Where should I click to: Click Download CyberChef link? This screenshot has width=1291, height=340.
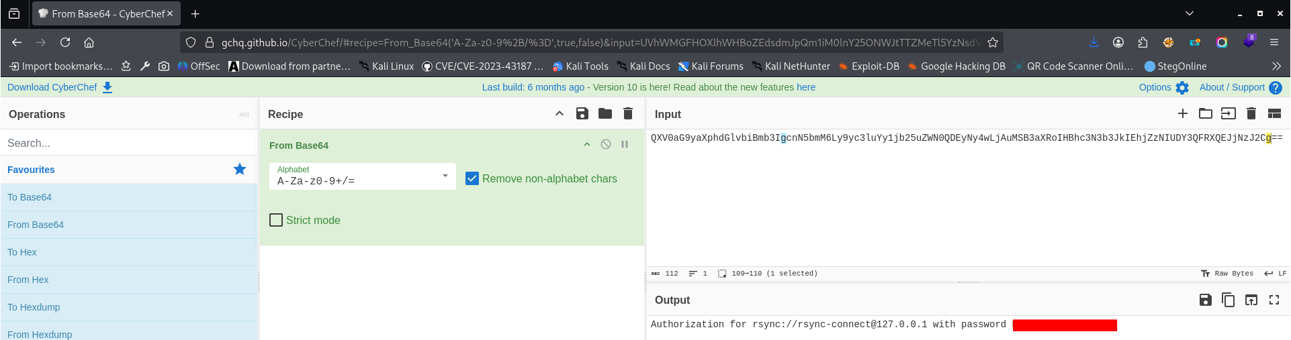[x=59, y=87]
